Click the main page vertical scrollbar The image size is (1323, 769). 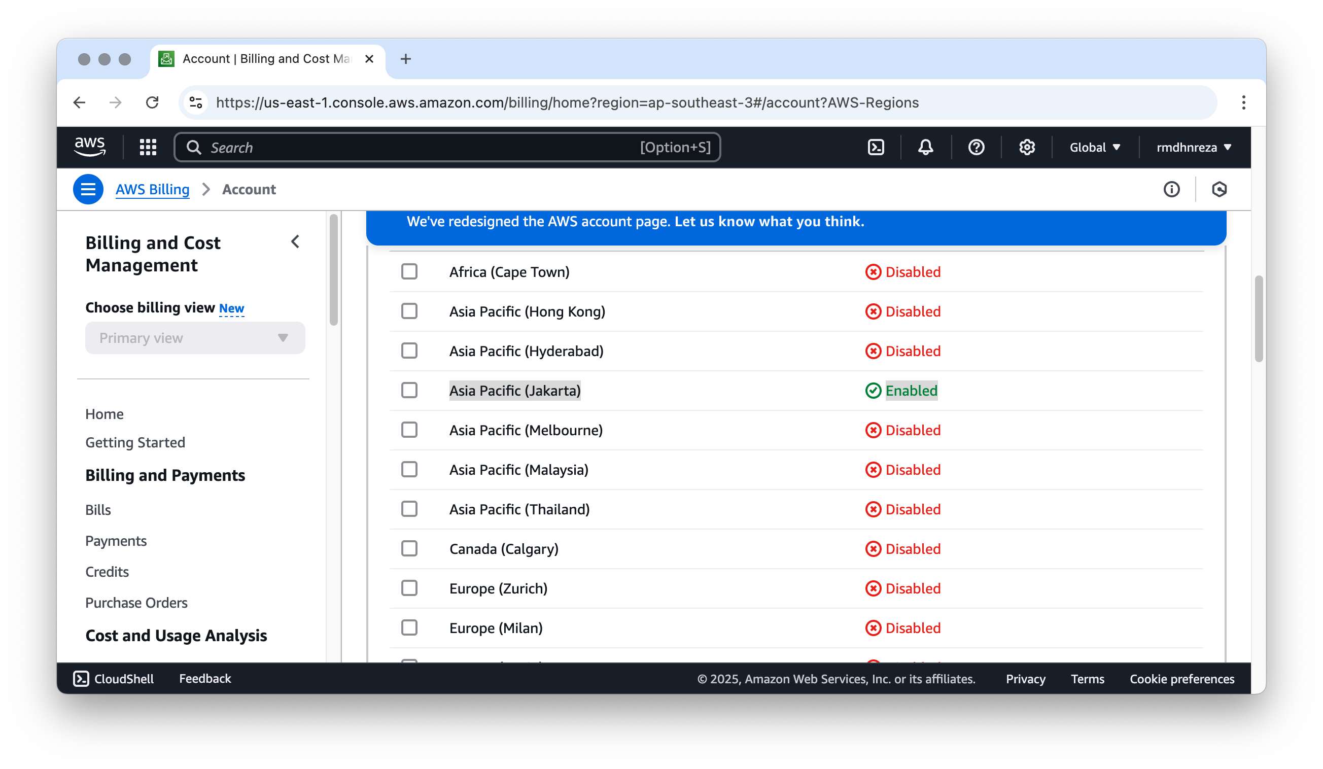[1259, 319]
